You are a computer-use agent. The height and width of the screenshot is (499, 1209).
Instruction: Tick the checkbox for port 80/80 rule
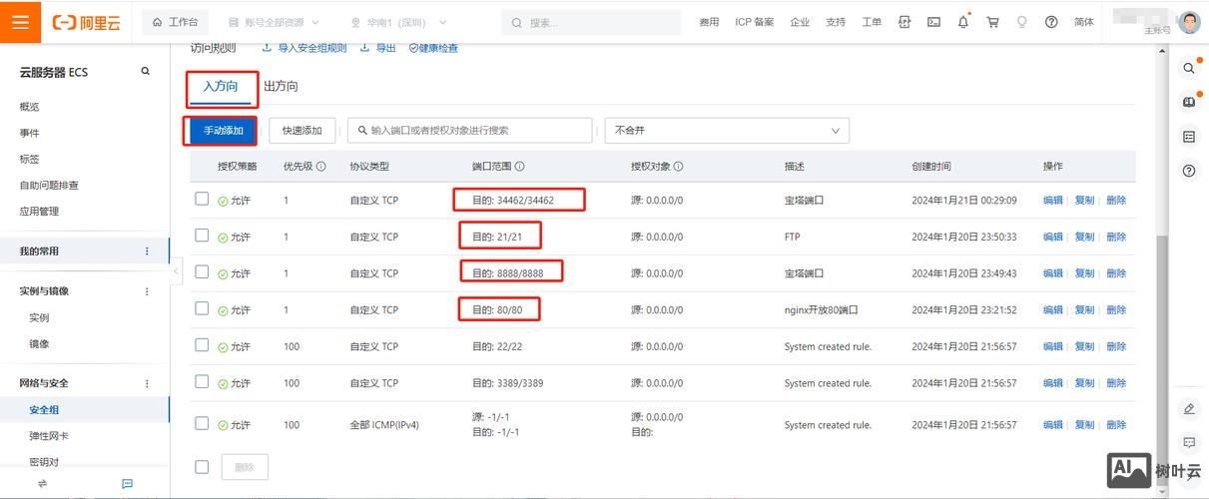pyautogui.click(x=202, y=308)
